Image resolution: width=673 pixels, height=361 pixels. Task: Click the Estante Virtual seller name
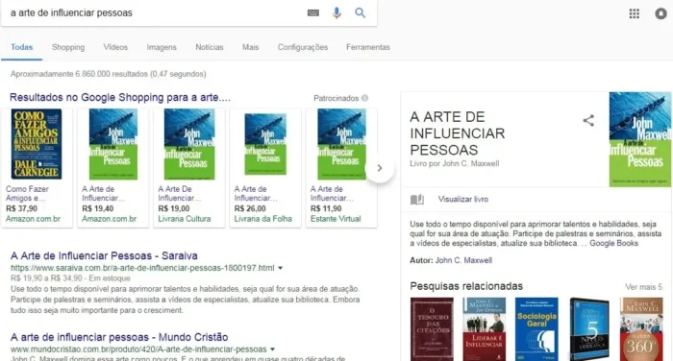(336, 219)
